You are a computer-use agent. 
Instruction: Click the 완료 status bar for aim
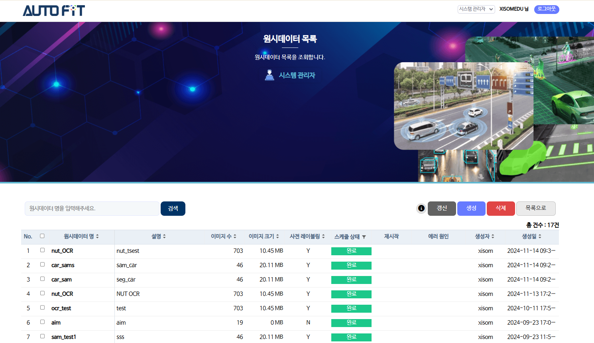(x=351, y=323)
